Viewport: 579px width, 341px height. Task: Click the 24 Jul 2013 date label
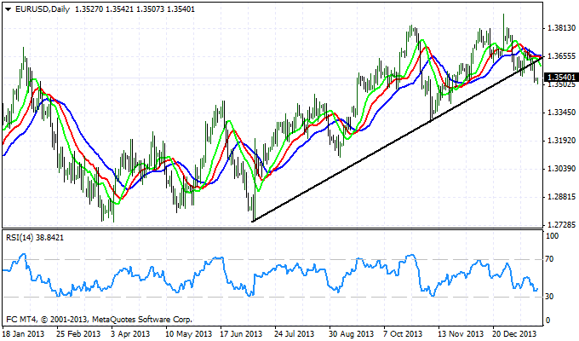click(x=296, y=334)
